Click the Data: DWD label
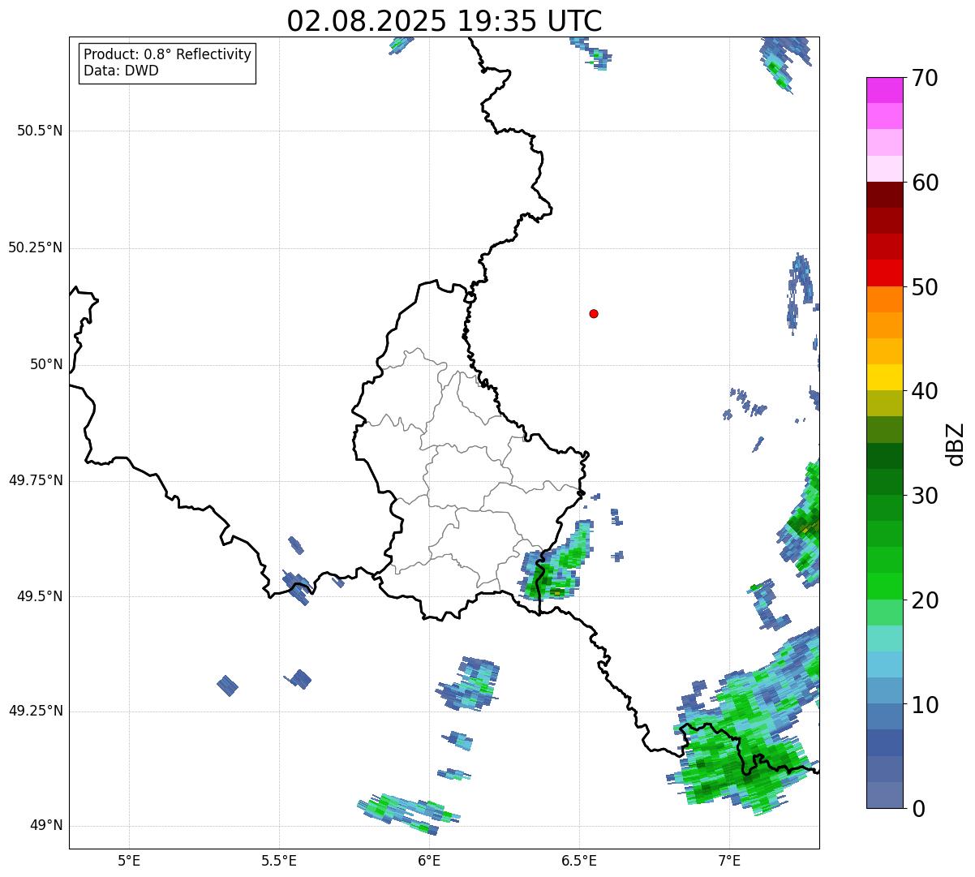 point(122,71)
